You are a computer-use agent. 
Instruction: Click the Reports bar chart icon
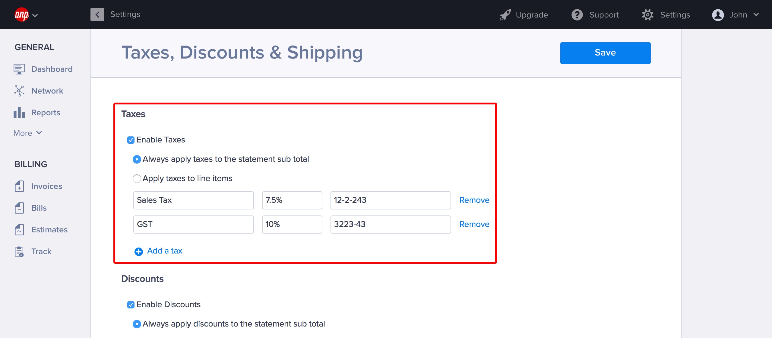point(19,113)
